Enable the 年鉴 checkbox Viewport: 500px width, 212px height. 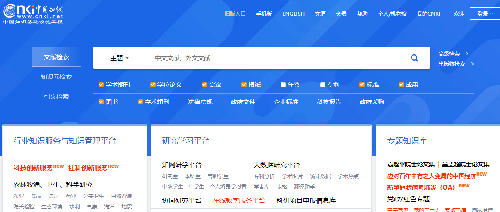[x=283, y=85]
